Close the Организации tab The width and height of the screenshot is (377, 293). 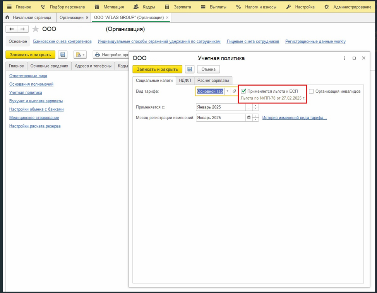[87, 17]
